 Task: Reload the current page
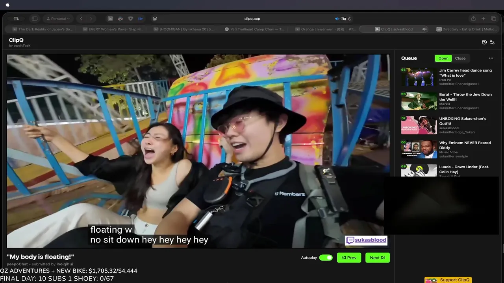pos(349,18)
